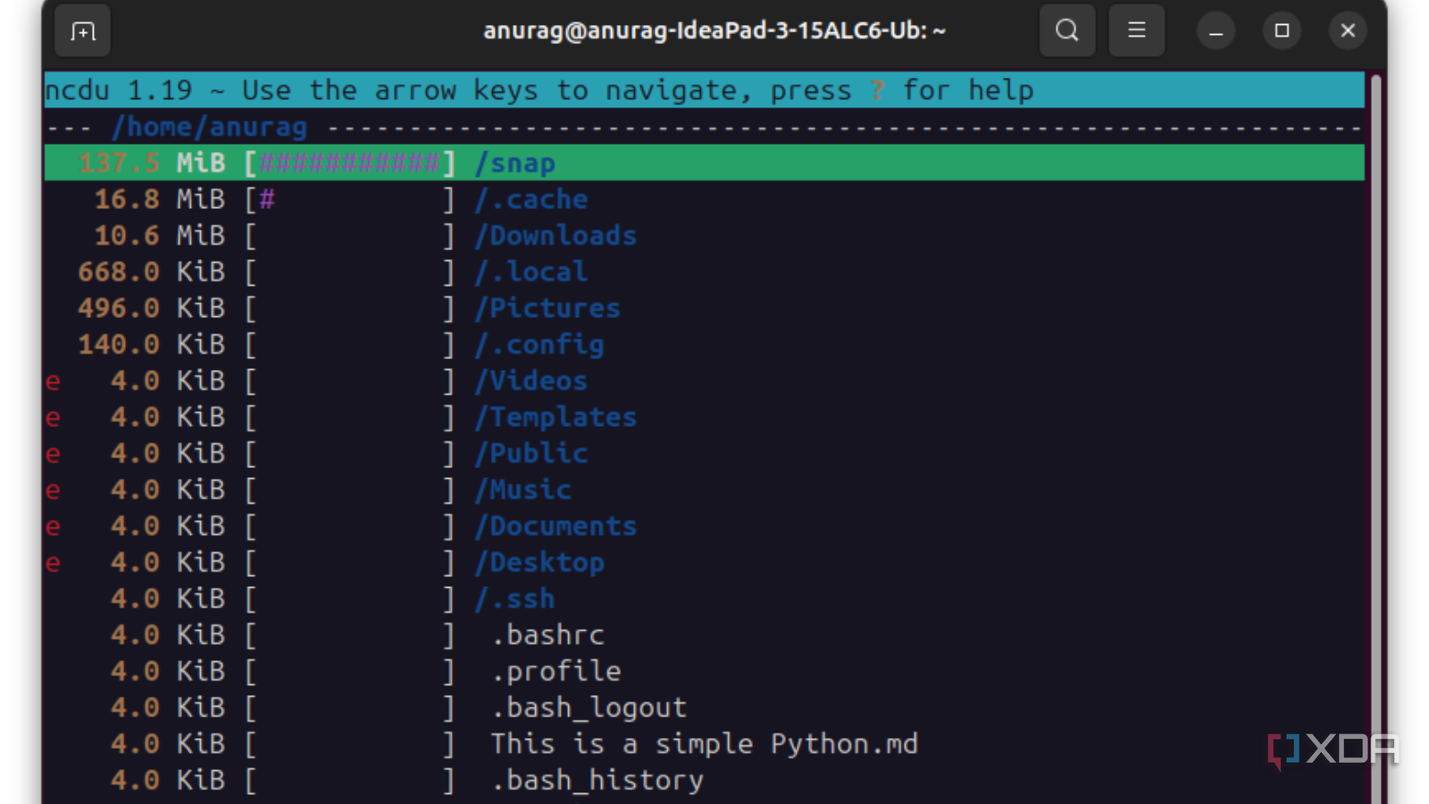Select the /.config directory entry

tap(539, 345)
